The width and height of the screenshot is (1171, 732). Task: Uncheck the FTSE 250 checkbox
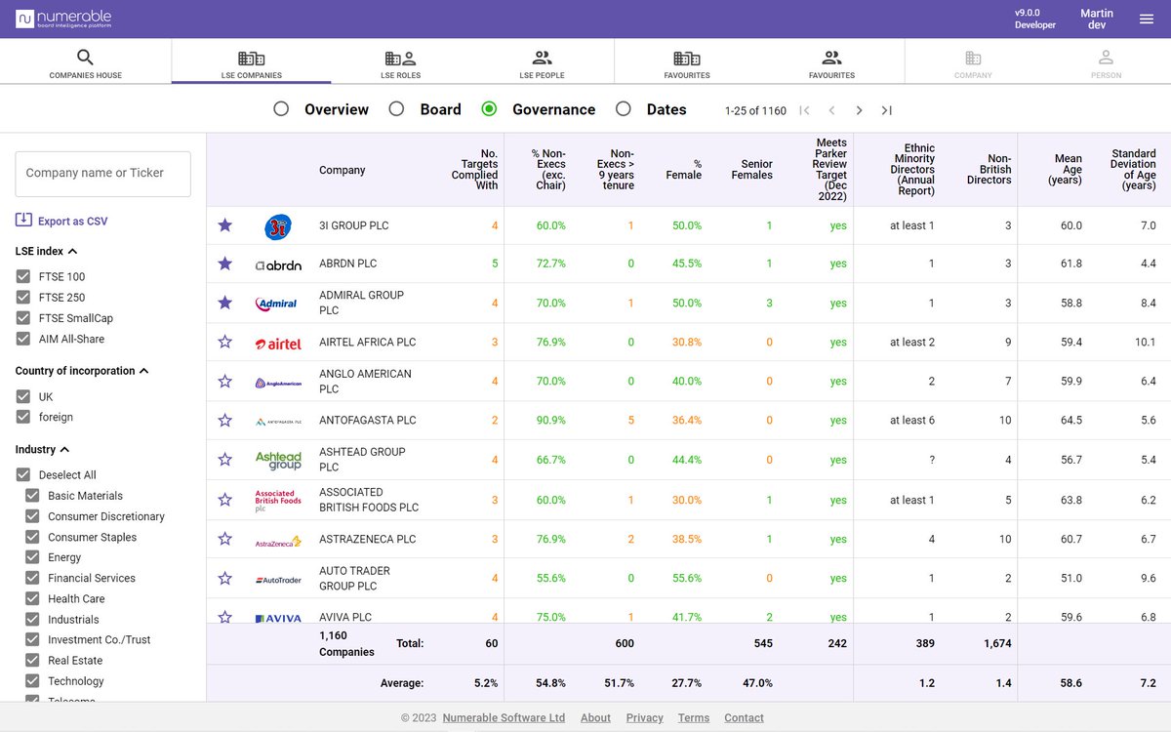[x=23, y=297]
